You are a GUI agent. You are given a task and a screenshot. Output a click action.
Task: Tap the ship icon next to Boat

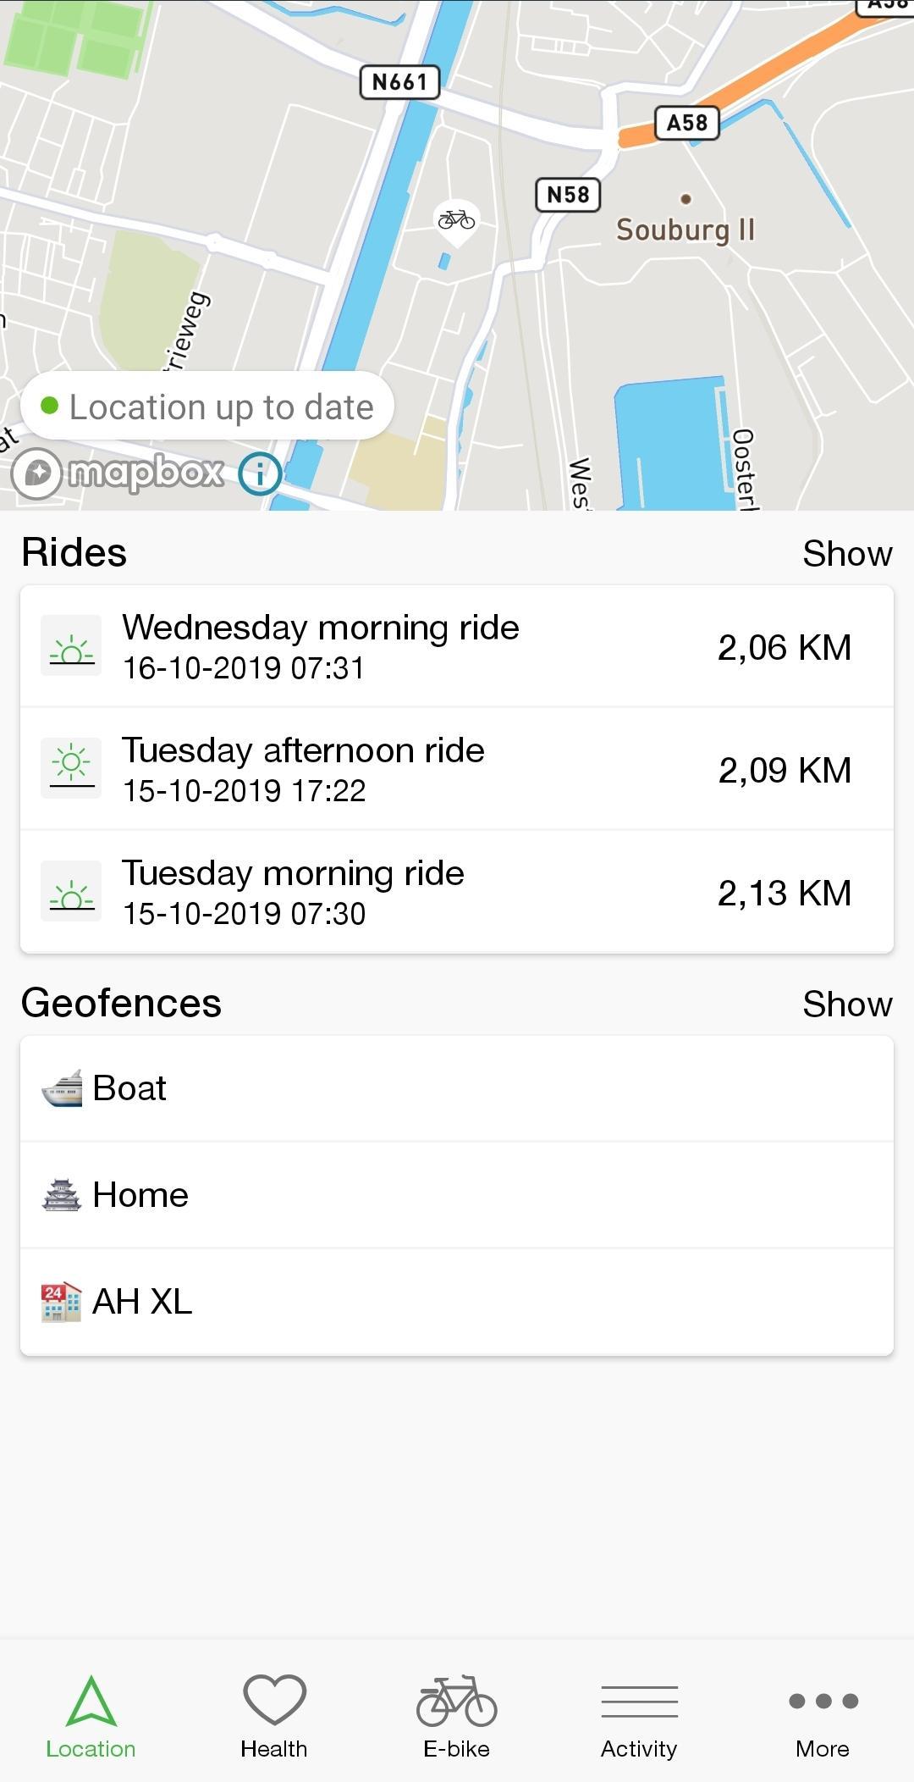click(62, 1088)
